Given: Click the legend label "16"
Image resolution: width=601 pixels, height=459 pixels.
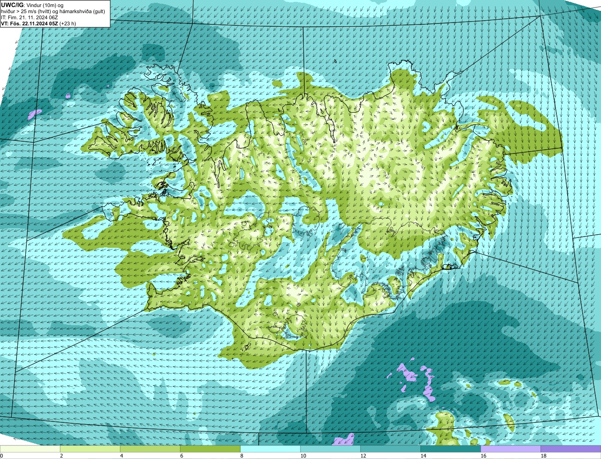Looking at the screenshot, I should pos(484,456).
